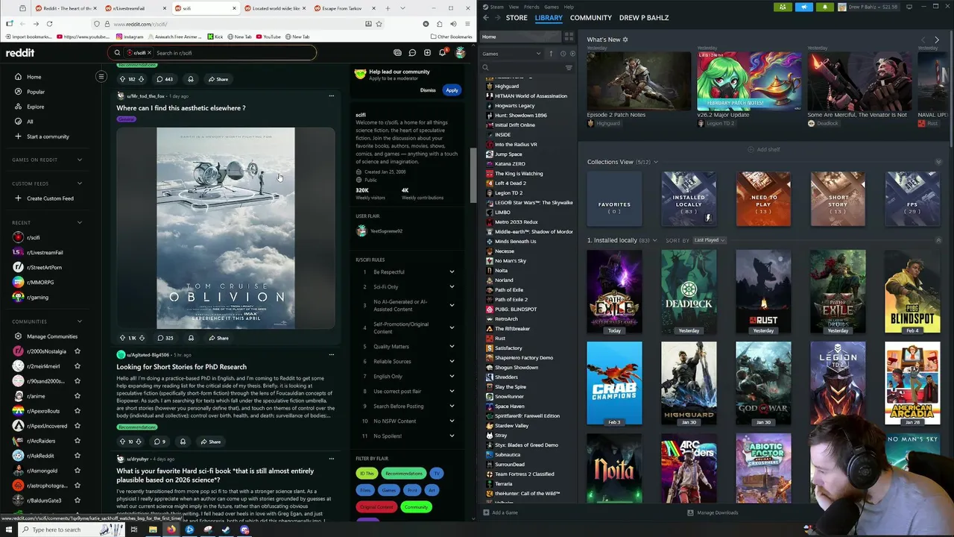Favorite r/AskReddit with star

(x=77, y=456)
